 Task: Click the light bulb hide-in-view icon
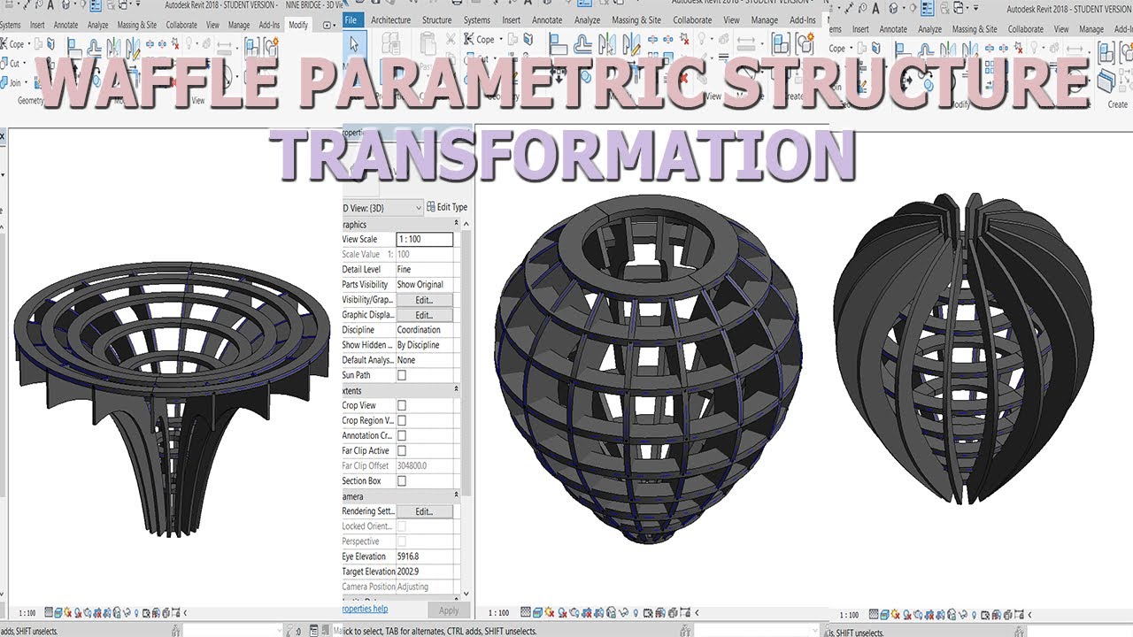700,38
